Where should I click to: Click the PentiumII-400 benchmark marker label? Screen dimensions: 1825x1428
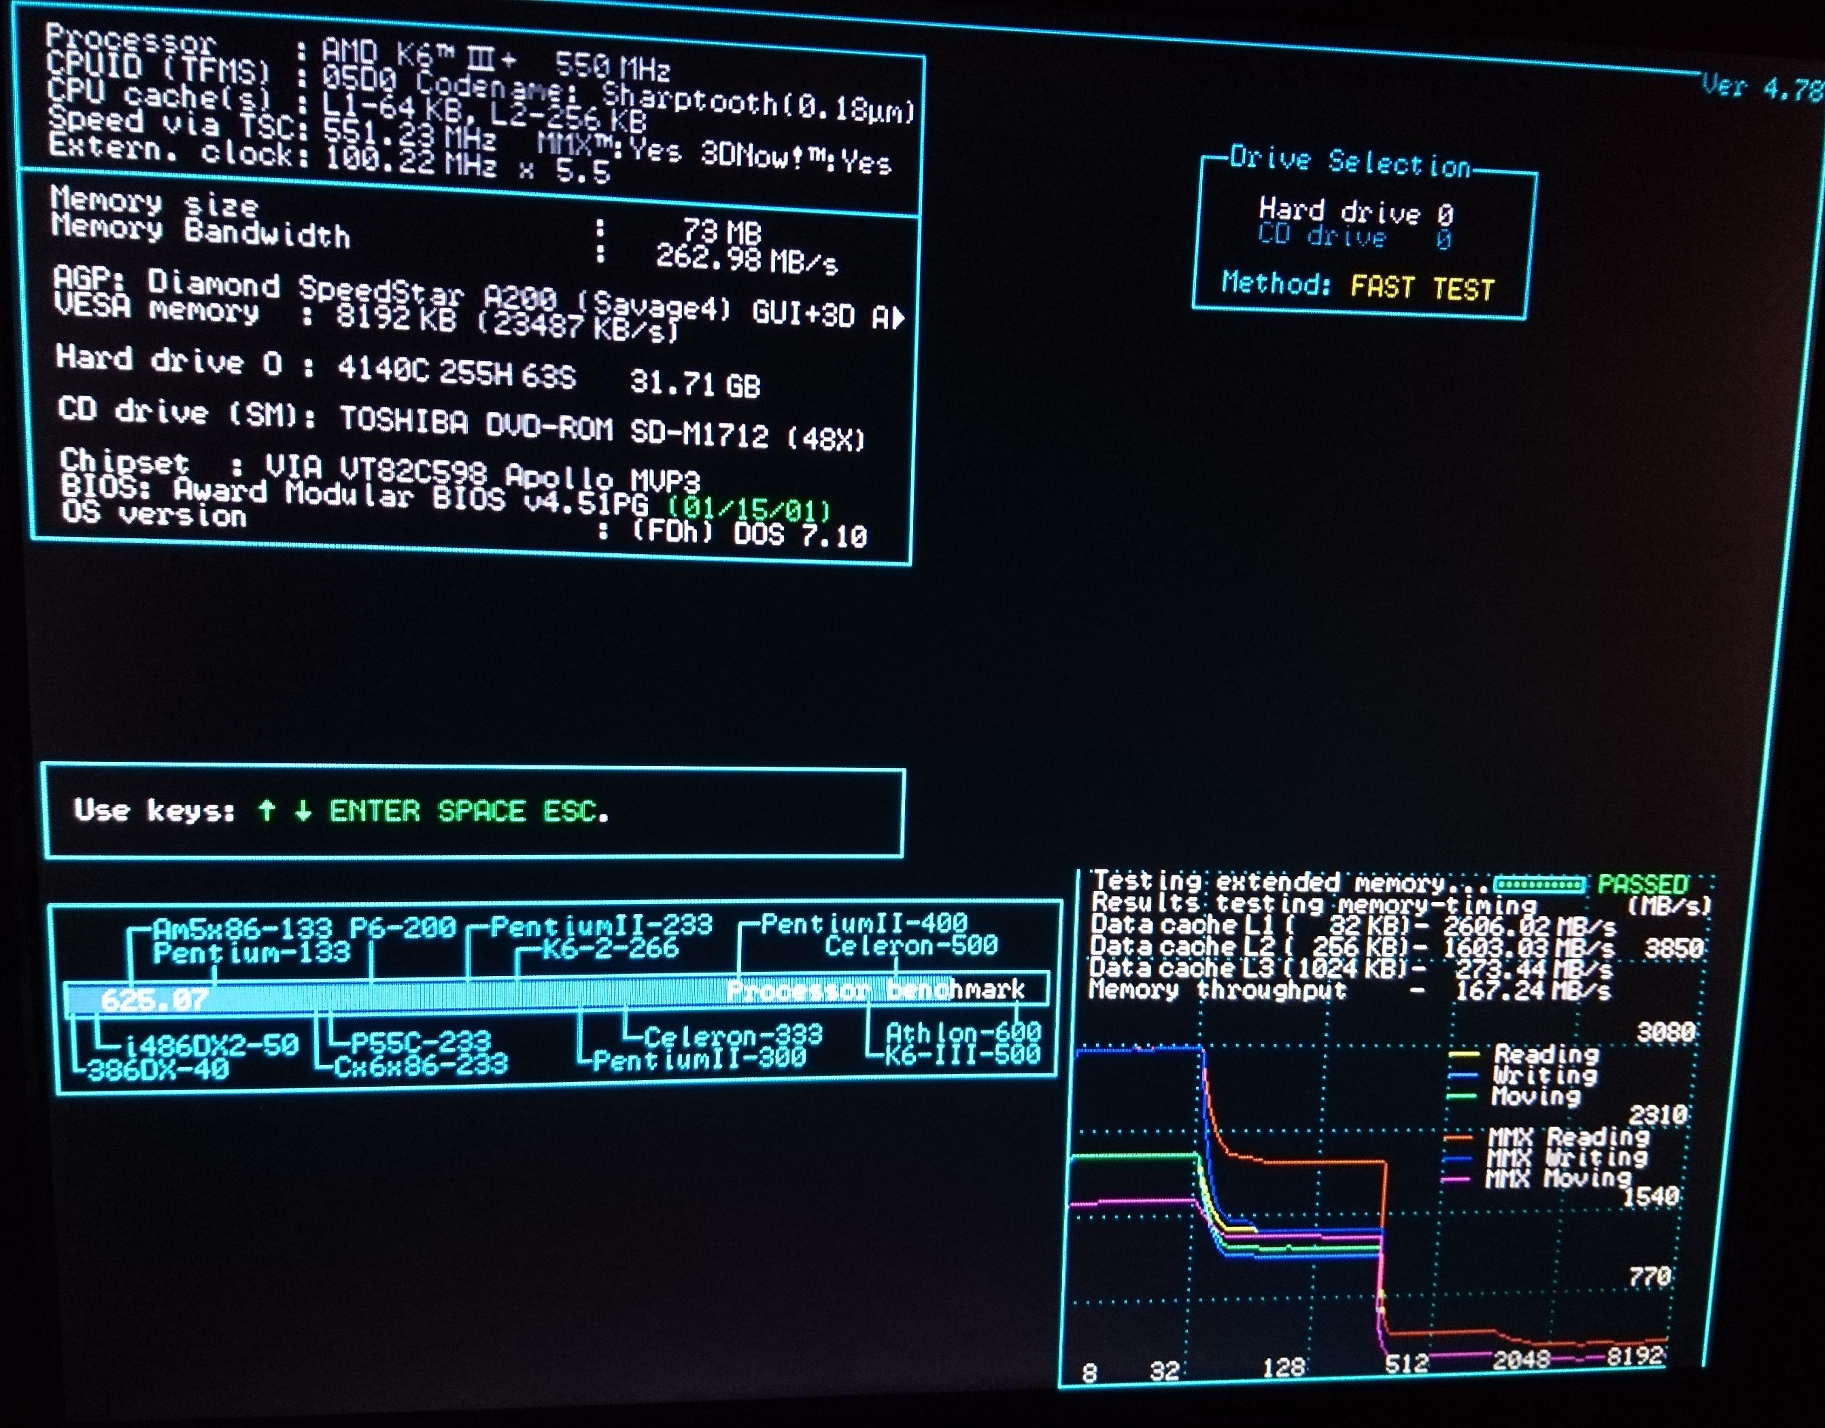(x=863, y=923)
